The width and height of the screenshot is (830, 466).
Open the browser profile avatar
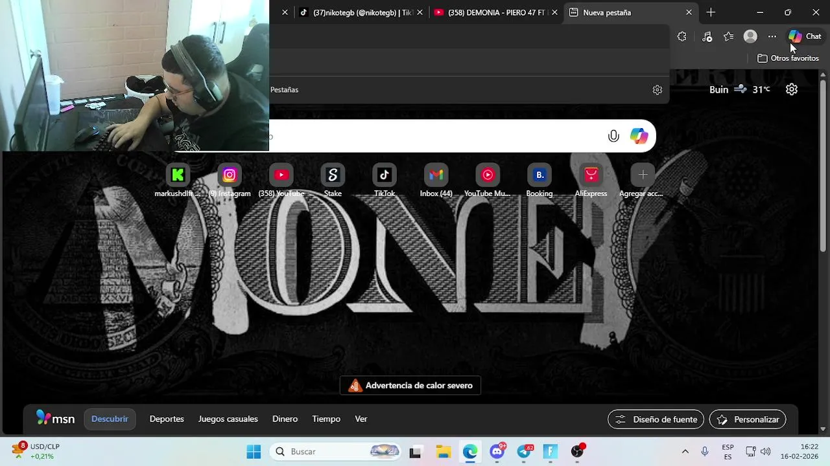(750, 36)
